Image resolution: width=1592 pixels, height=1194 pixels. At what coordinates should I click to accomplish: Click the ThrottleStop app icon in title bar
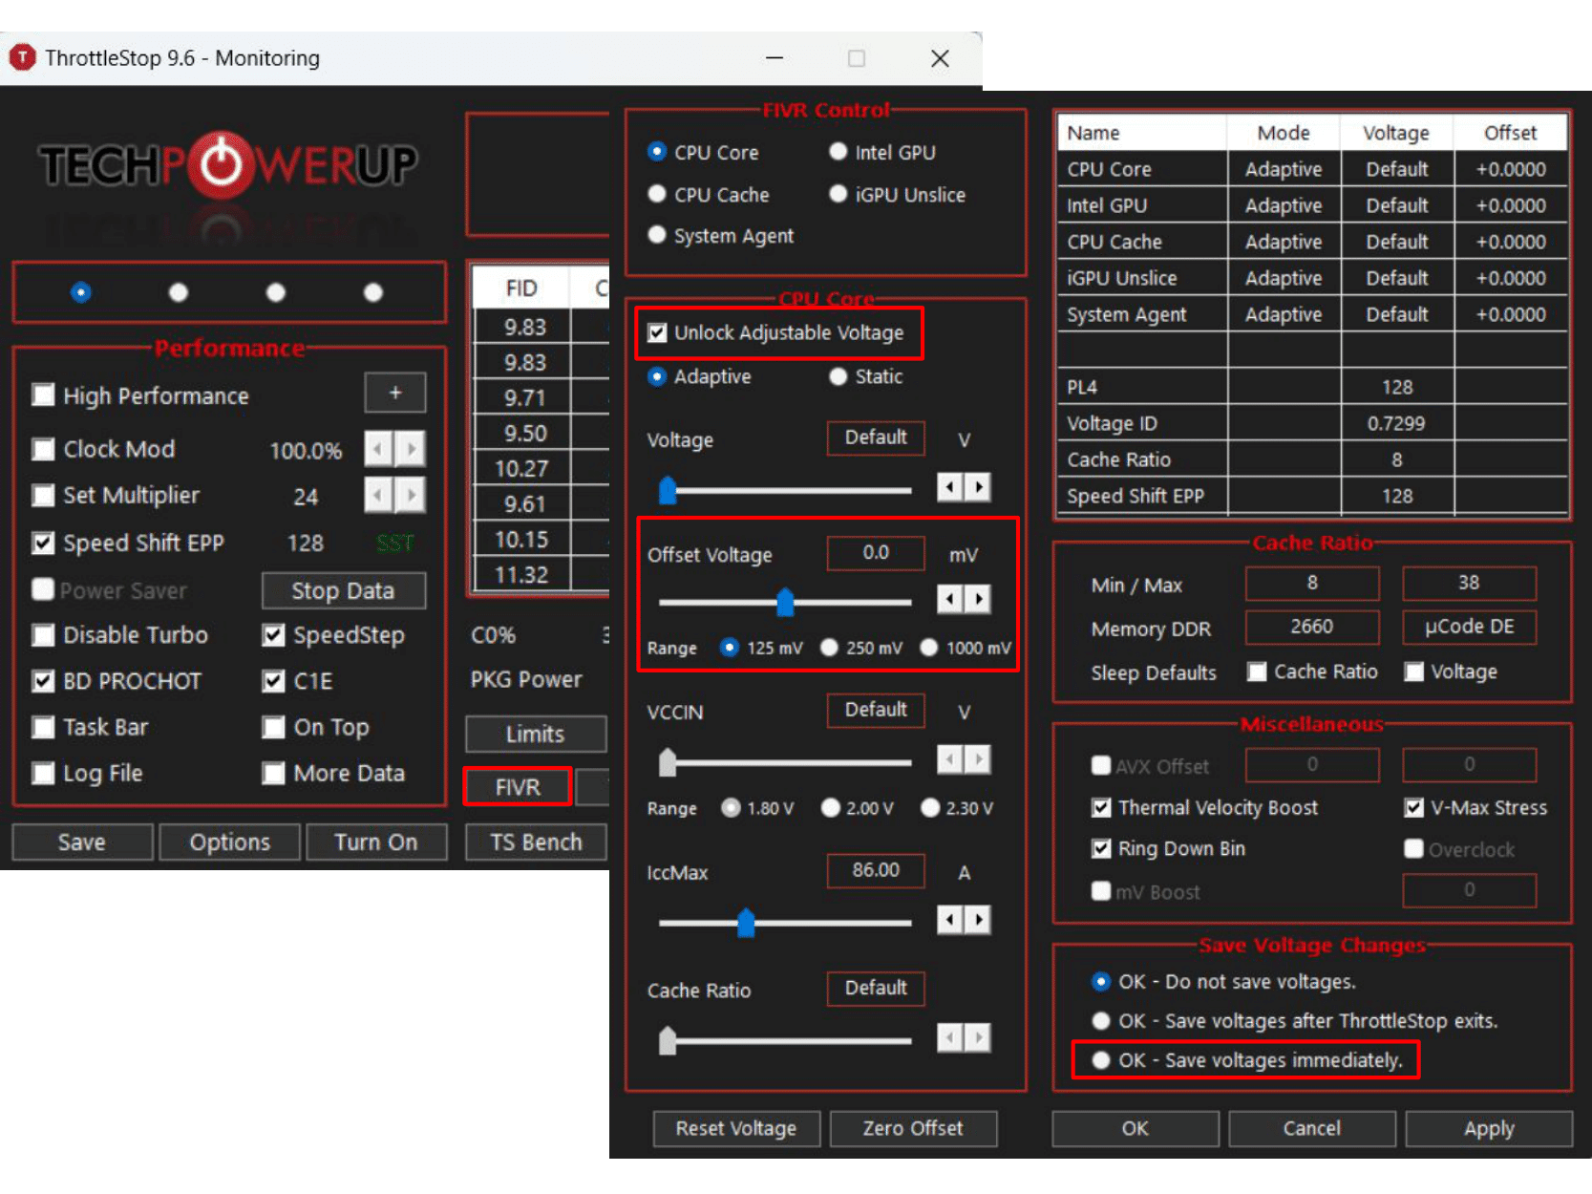[22, 57]
